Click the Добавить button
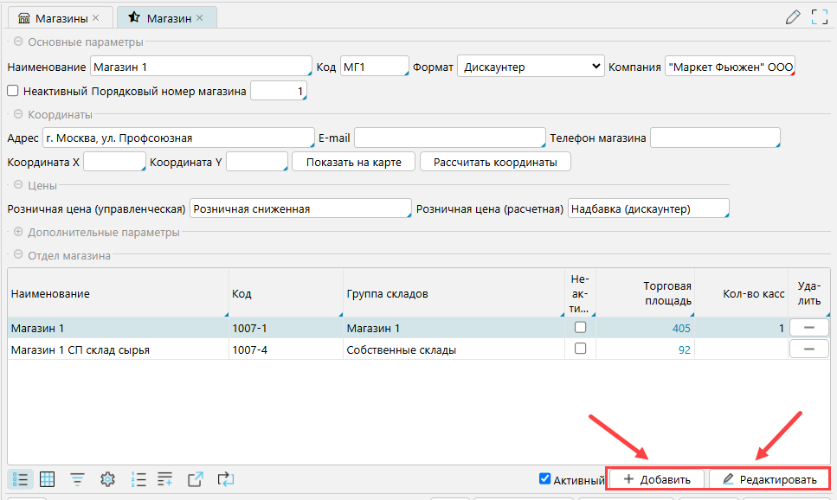 coord(656,479)
